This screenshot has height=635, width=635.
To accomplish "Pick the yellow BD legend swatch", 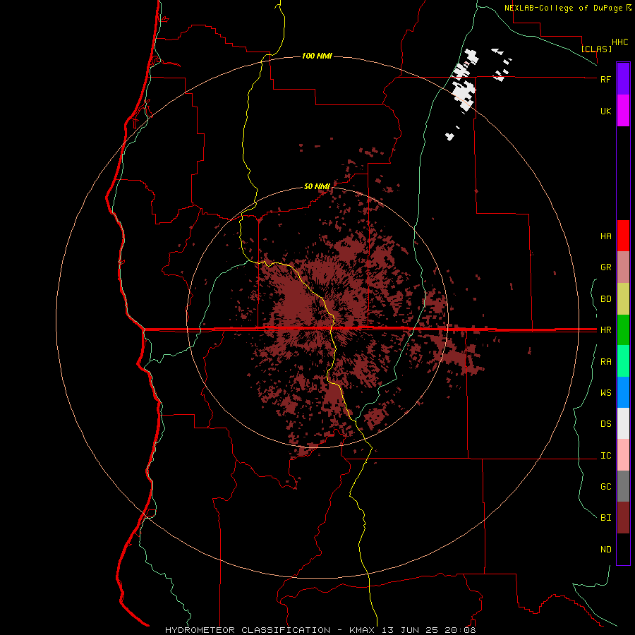I will click(623, 298).
